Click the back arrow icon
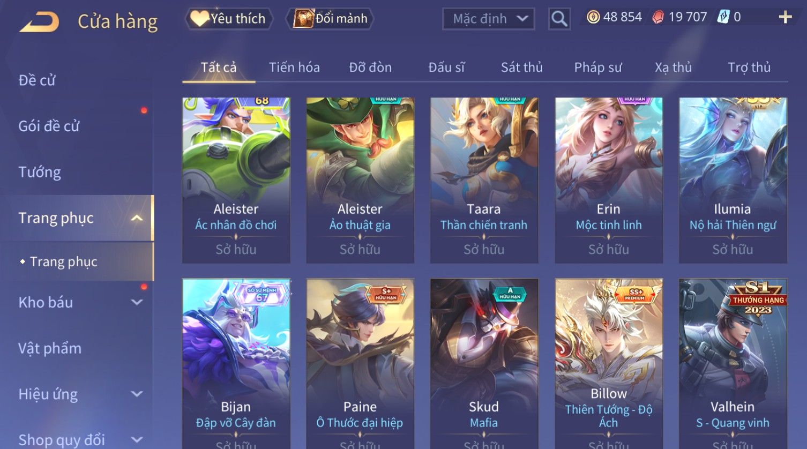Image resolution: width=807 pixels, height=449 pixels. 39,22
